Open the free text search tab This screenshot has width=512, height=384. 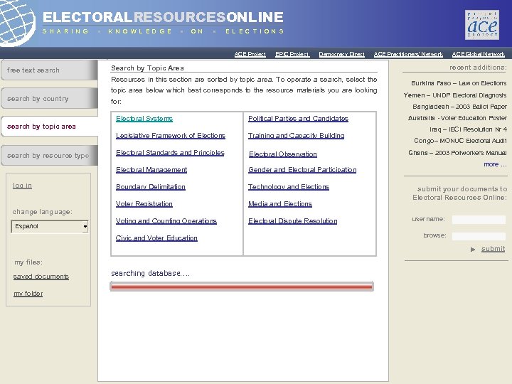pyautogui.click(x=49, y=70)
